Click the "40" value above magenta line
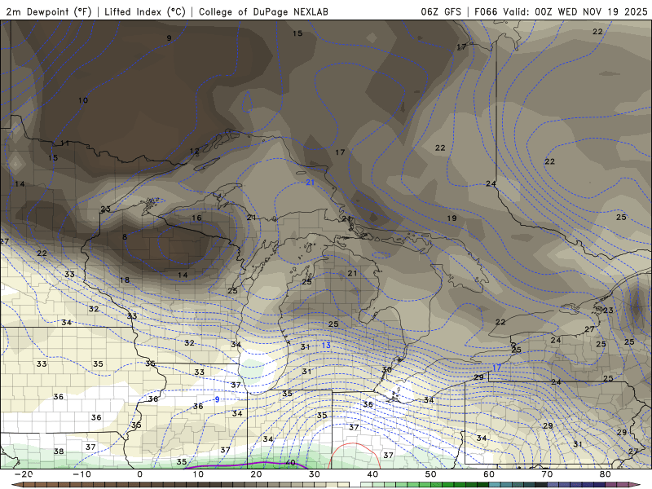652x489 pixels. [x=290, y=463]
